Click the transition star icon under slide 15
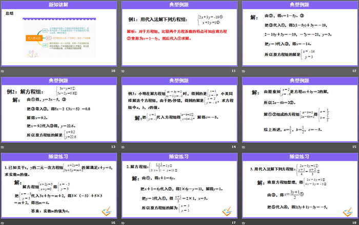 click(x=243, y=147)
